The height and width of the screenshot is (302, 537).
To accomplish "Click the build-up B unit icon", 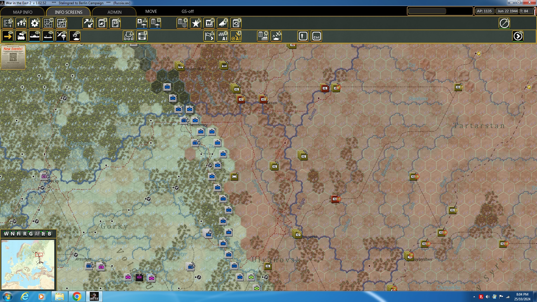I will pos(129,36).
